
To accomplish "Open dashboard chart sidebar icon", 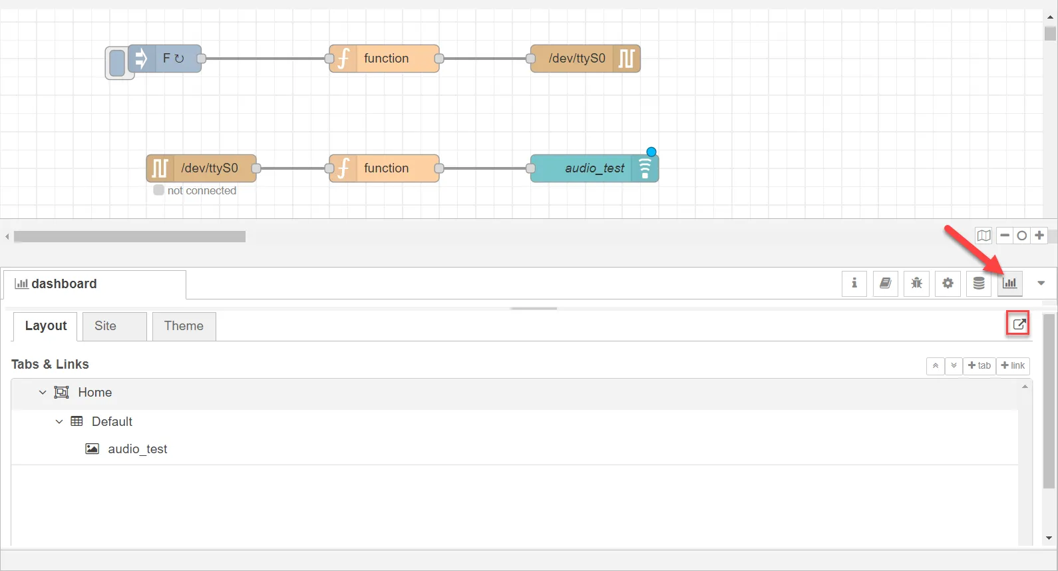I will (x=1010, y=284).
